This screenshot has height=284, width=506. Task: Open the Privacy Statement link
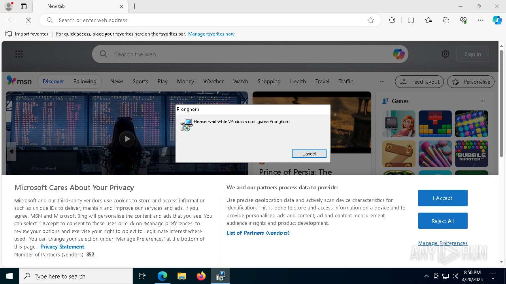(x=62, y=247)
